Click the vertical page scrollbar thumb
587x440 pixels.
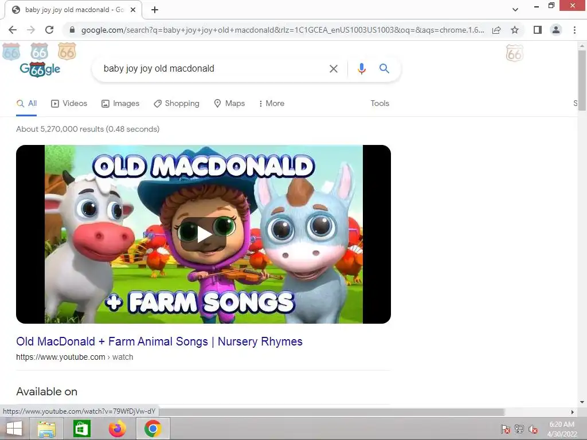pos(582,80)
